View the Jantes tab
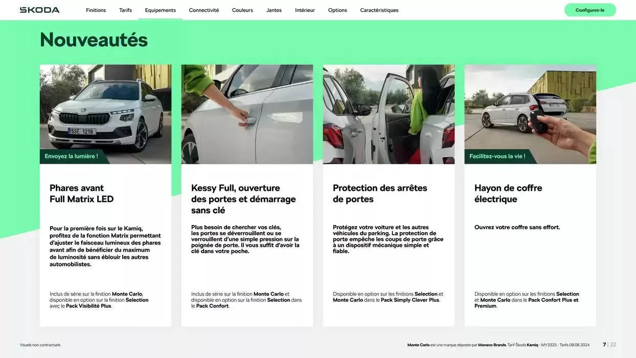This screenshot has height=358, width=636. tap(274, 10)
